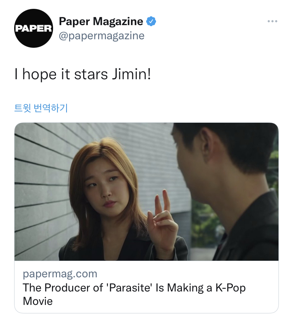Select the tweet text 'I hope it stars Jimin!'
The width and height of the screenshot is (293, 318).
(x=82, y=74)
